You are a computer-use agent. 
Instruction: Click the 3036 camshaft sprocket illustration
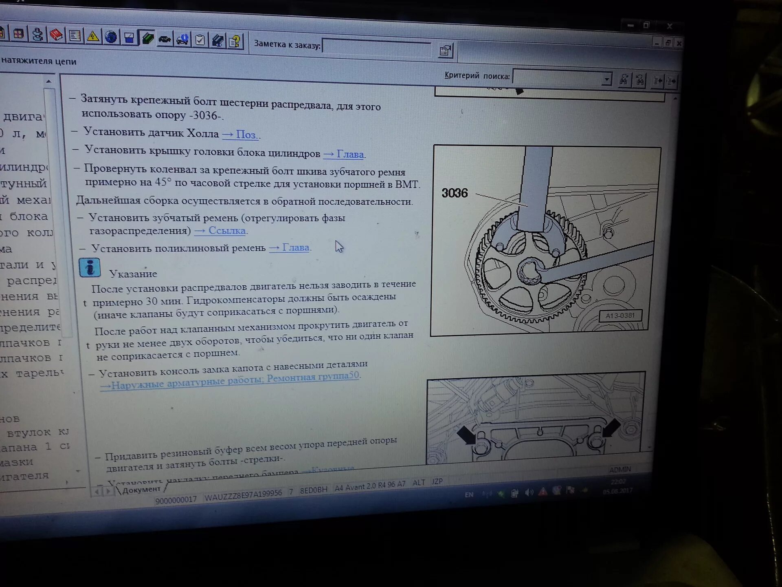[x=546, y=241]
